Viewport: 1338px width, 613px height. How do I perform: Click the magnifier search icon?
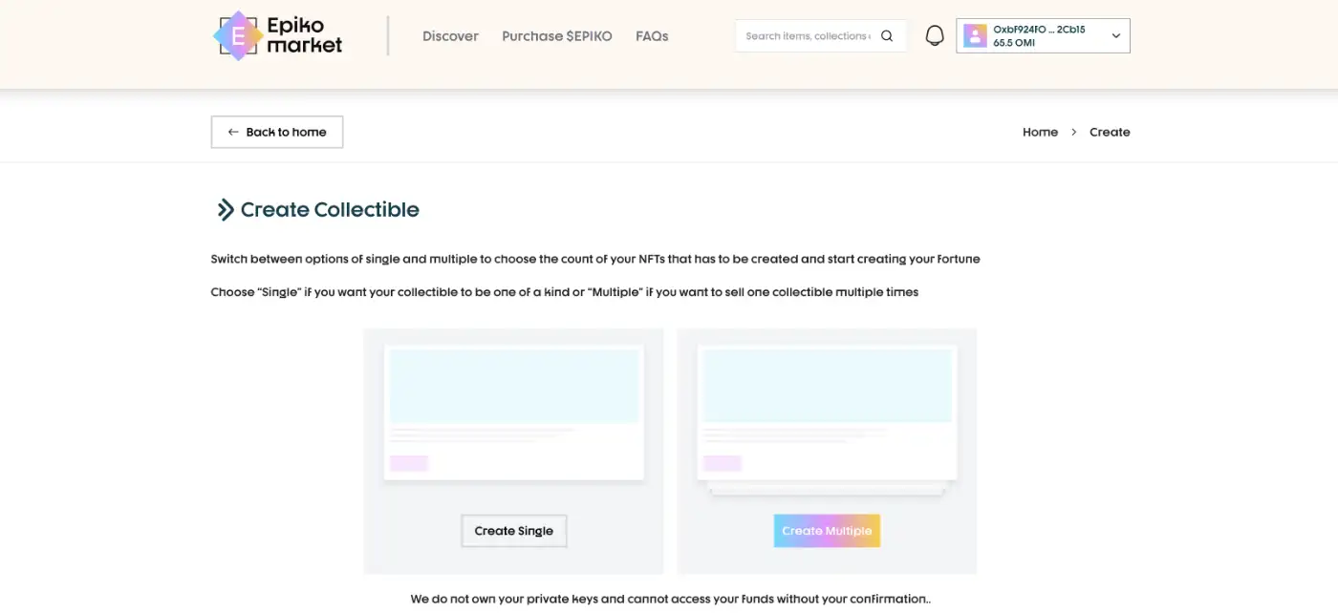tap(887, 36)
